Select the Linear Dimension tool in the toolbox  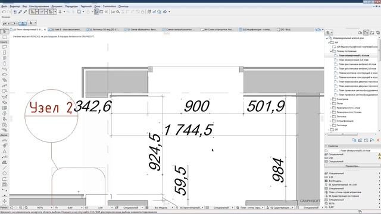4,140
